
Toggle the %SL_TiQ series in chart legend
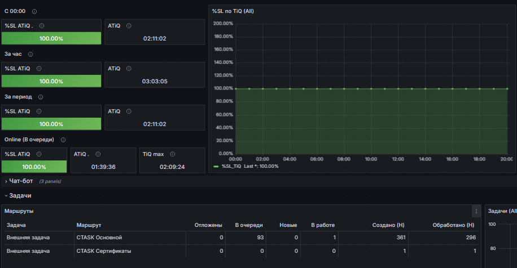pyautogui.click(x=231, y=167)
